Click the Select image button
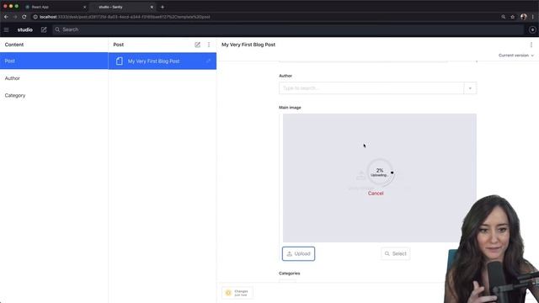Screen dimensions: 539x303 point(395,254)
